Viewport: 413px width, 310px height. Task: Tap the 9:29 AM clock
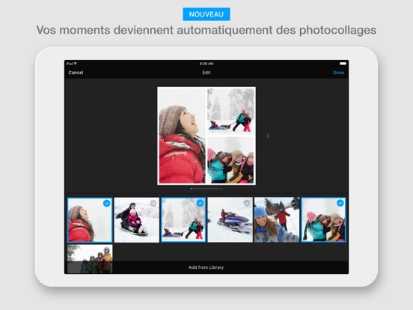[206, 64]
